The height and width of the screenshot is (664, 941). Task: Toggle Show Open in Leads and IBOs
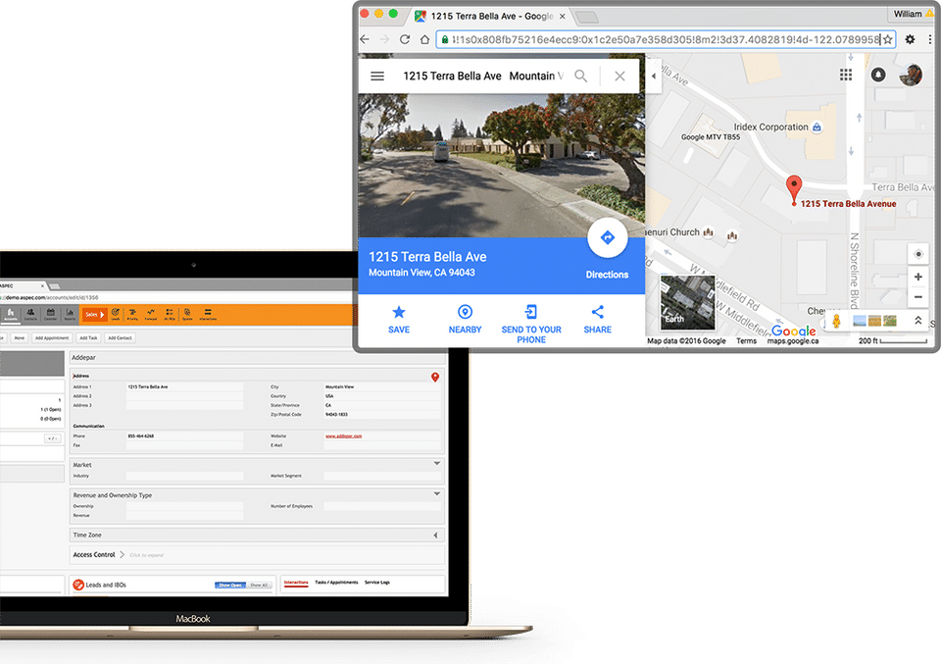click(230, 585)
